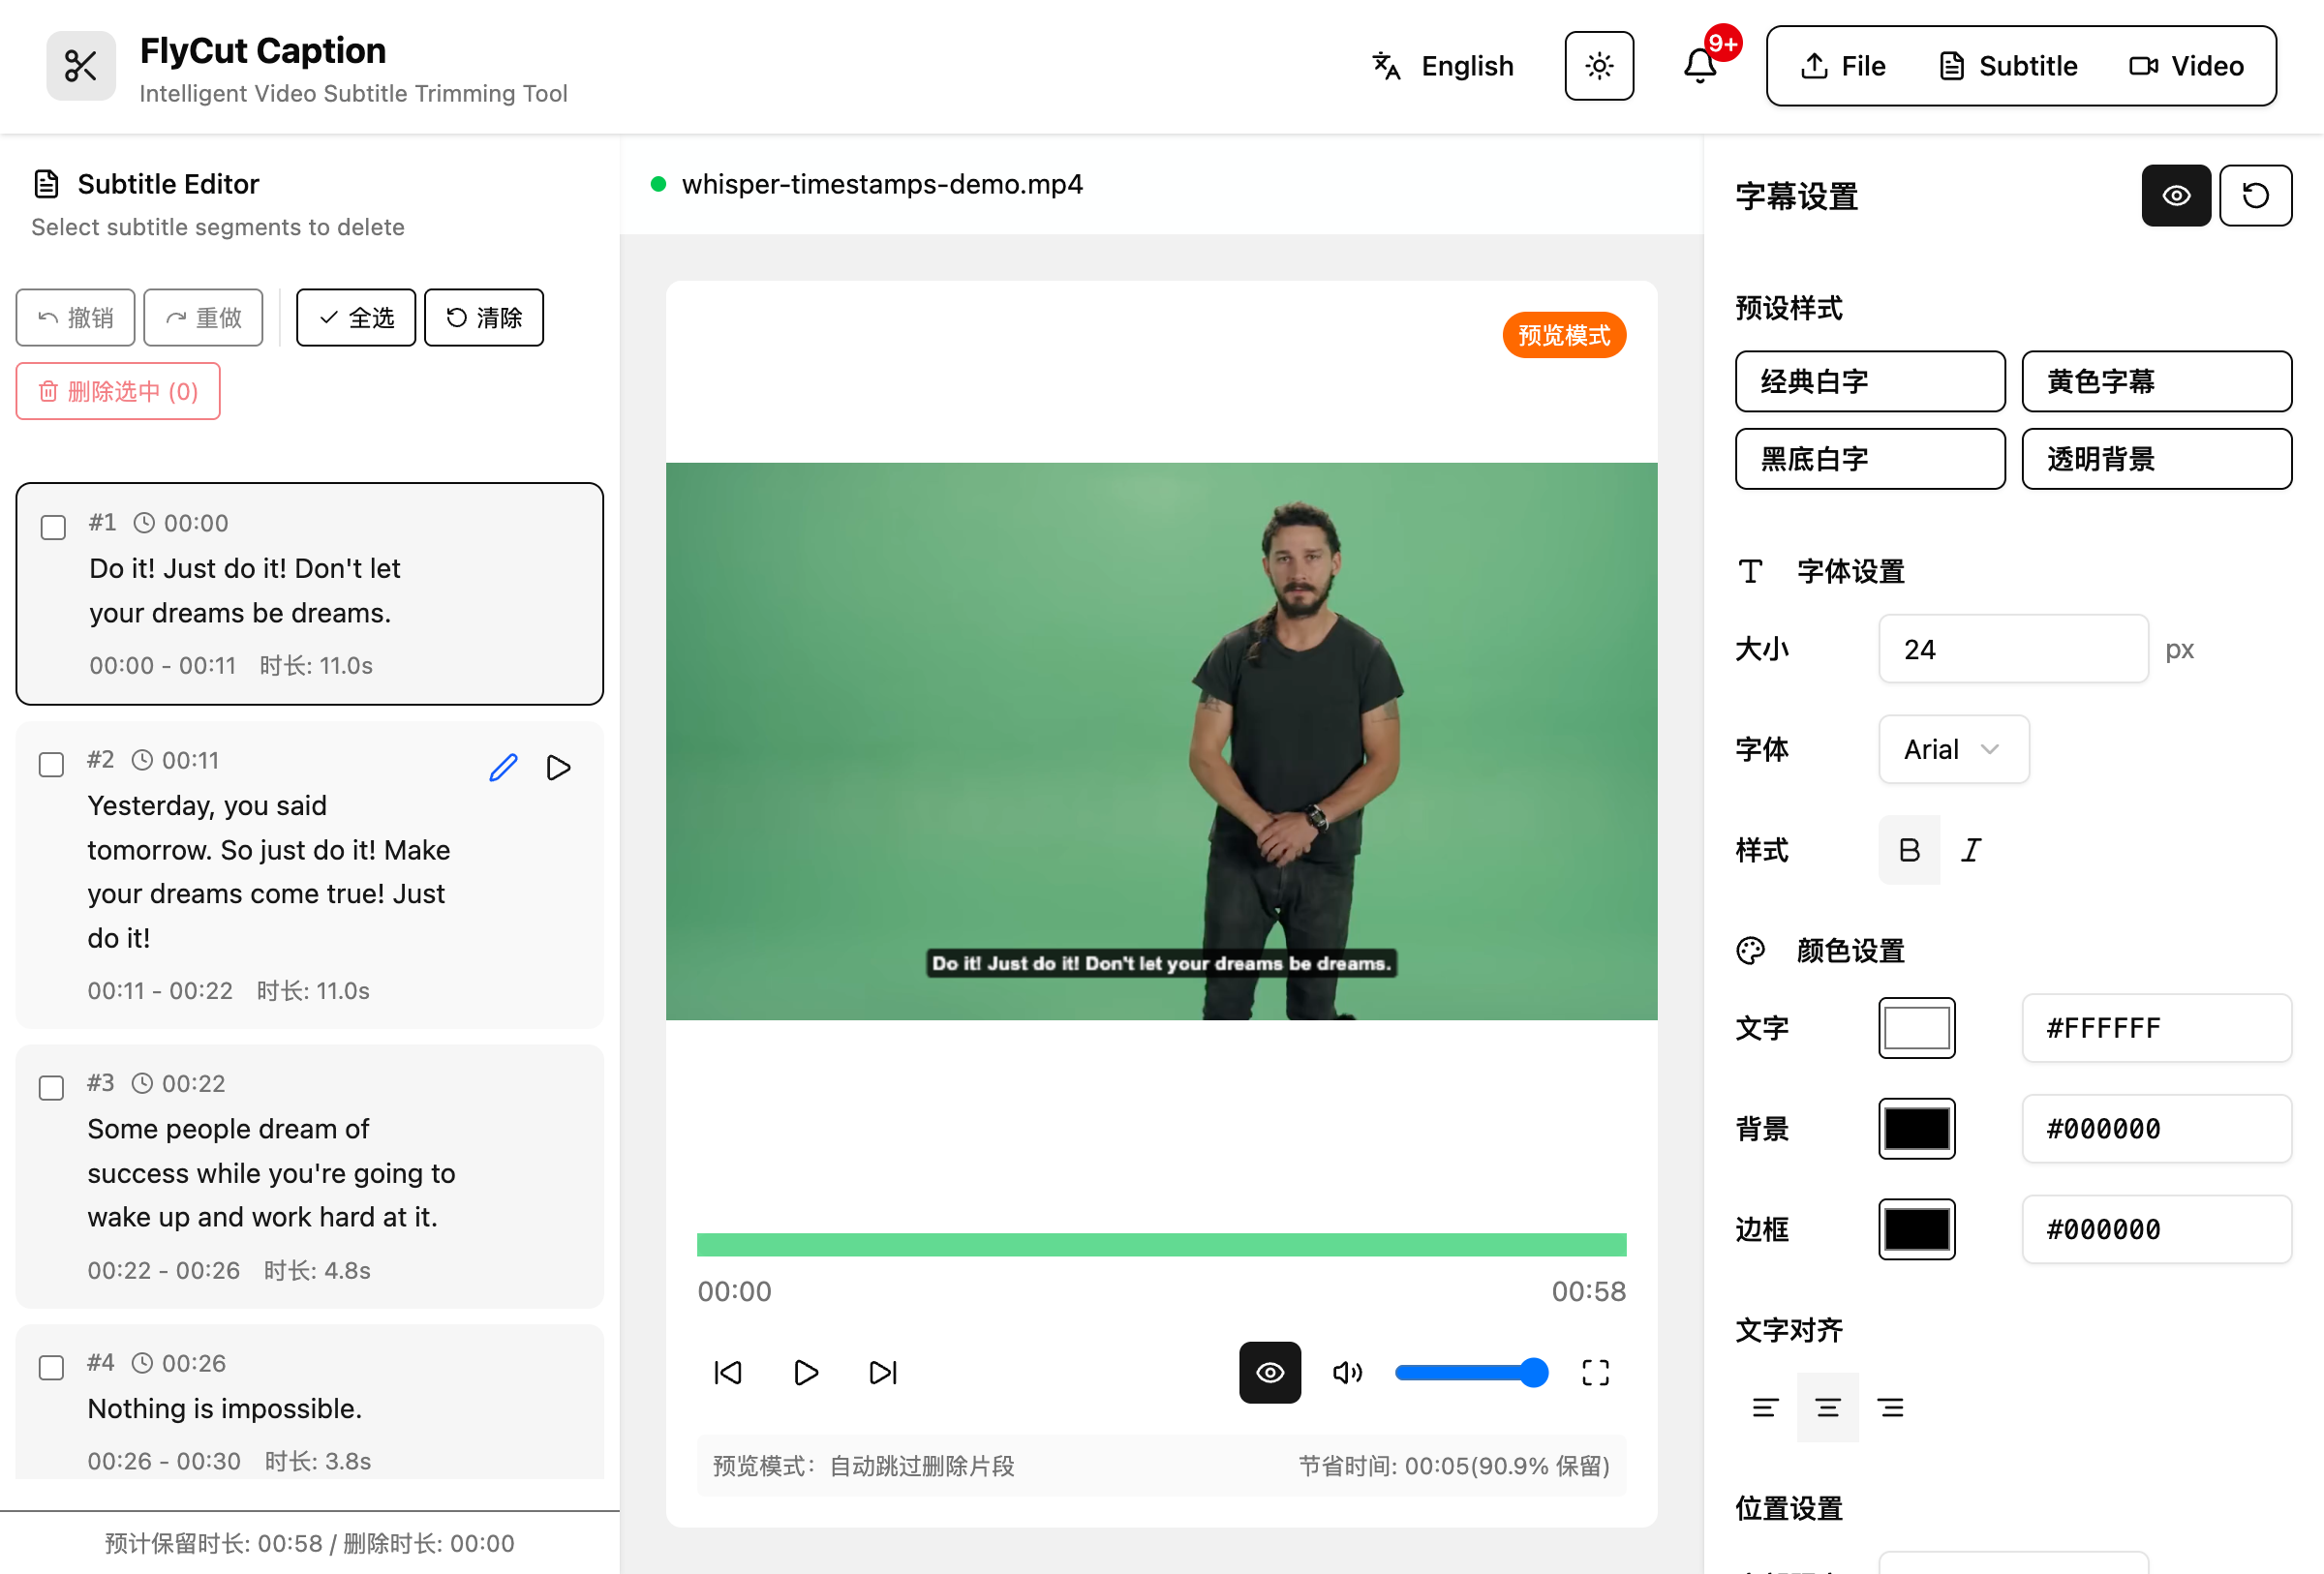Click the black 背景 color swatch
The image size is (2324, 1574).
point(1916,1129)
